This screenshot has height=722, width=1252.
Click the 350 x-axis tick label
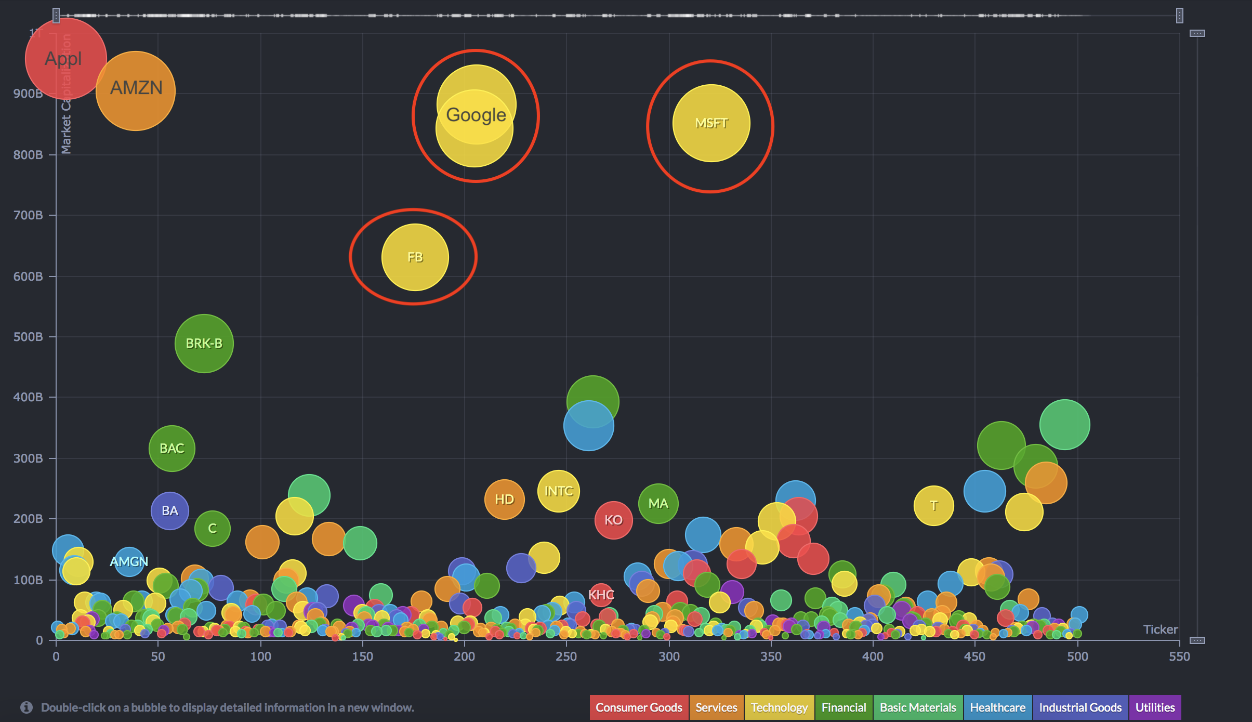click(x=771, y=657)
